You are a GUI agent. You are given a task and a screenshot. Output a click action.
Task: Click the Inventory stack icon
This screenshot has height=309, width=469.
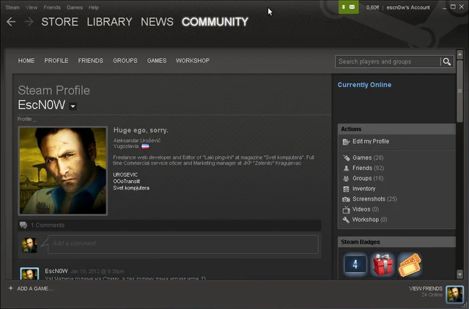click(346, 189)
